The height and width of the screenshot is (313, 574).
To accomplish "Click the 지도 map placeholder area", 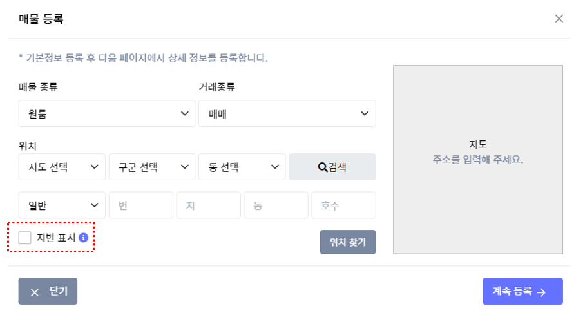I will 478,160.
